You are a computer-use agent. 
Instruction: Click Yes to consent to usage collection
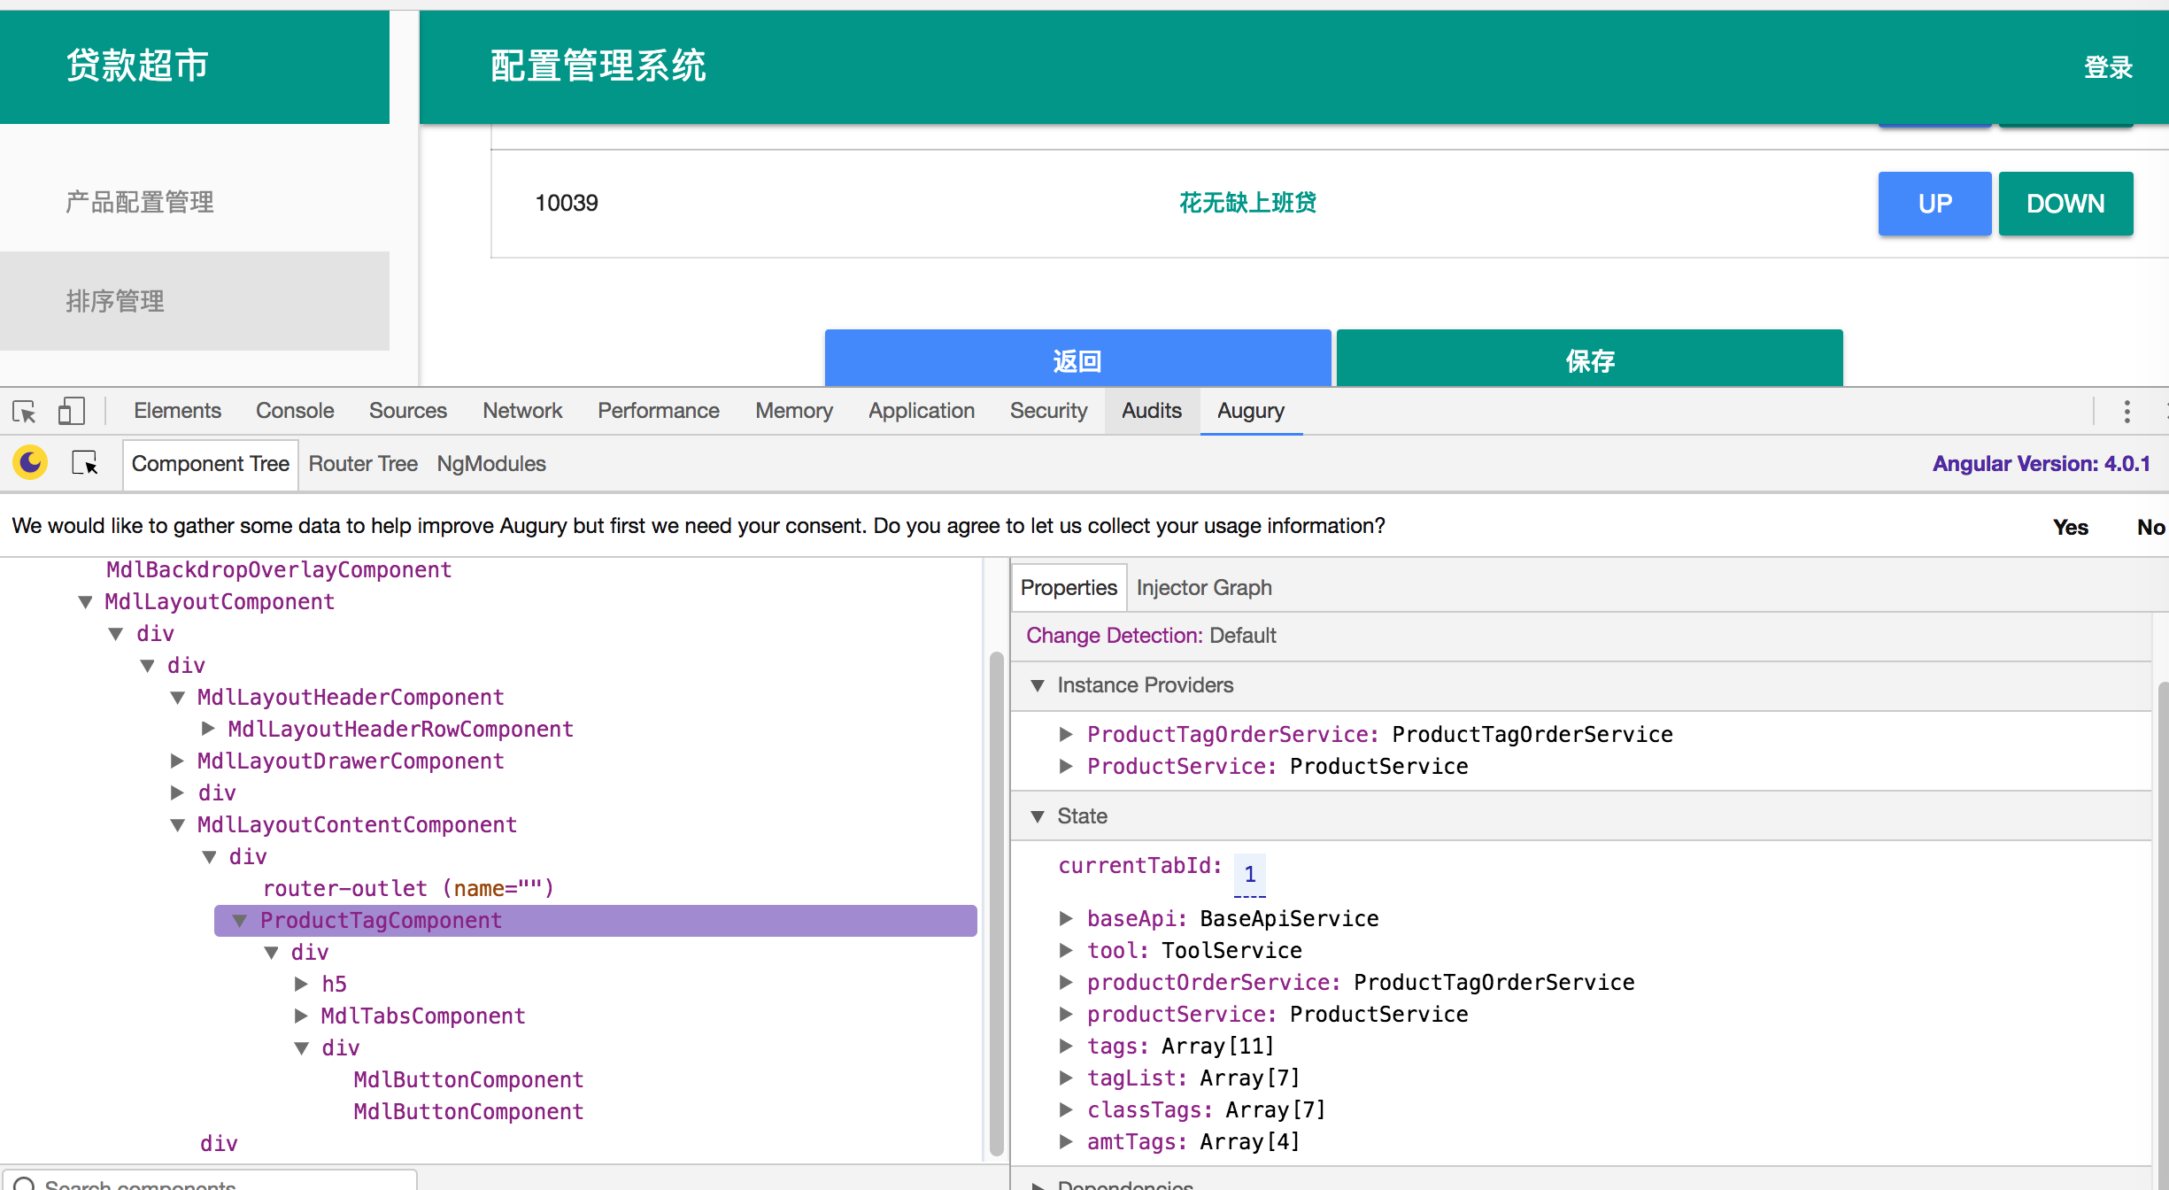click(x=2070, y=528)
